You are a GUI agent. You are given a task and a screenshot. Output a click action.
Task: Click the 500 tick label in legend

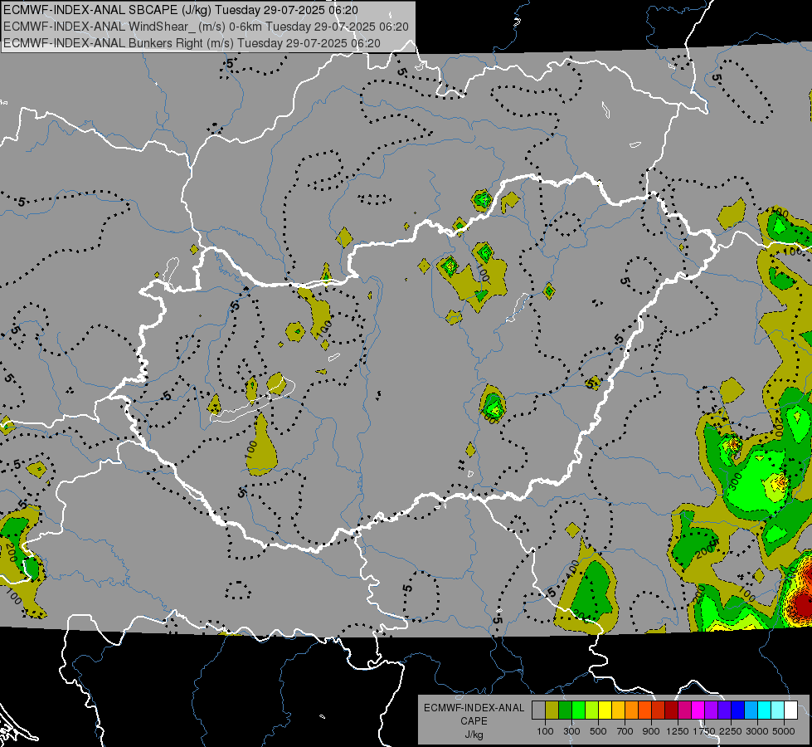[x=598, y=731]
